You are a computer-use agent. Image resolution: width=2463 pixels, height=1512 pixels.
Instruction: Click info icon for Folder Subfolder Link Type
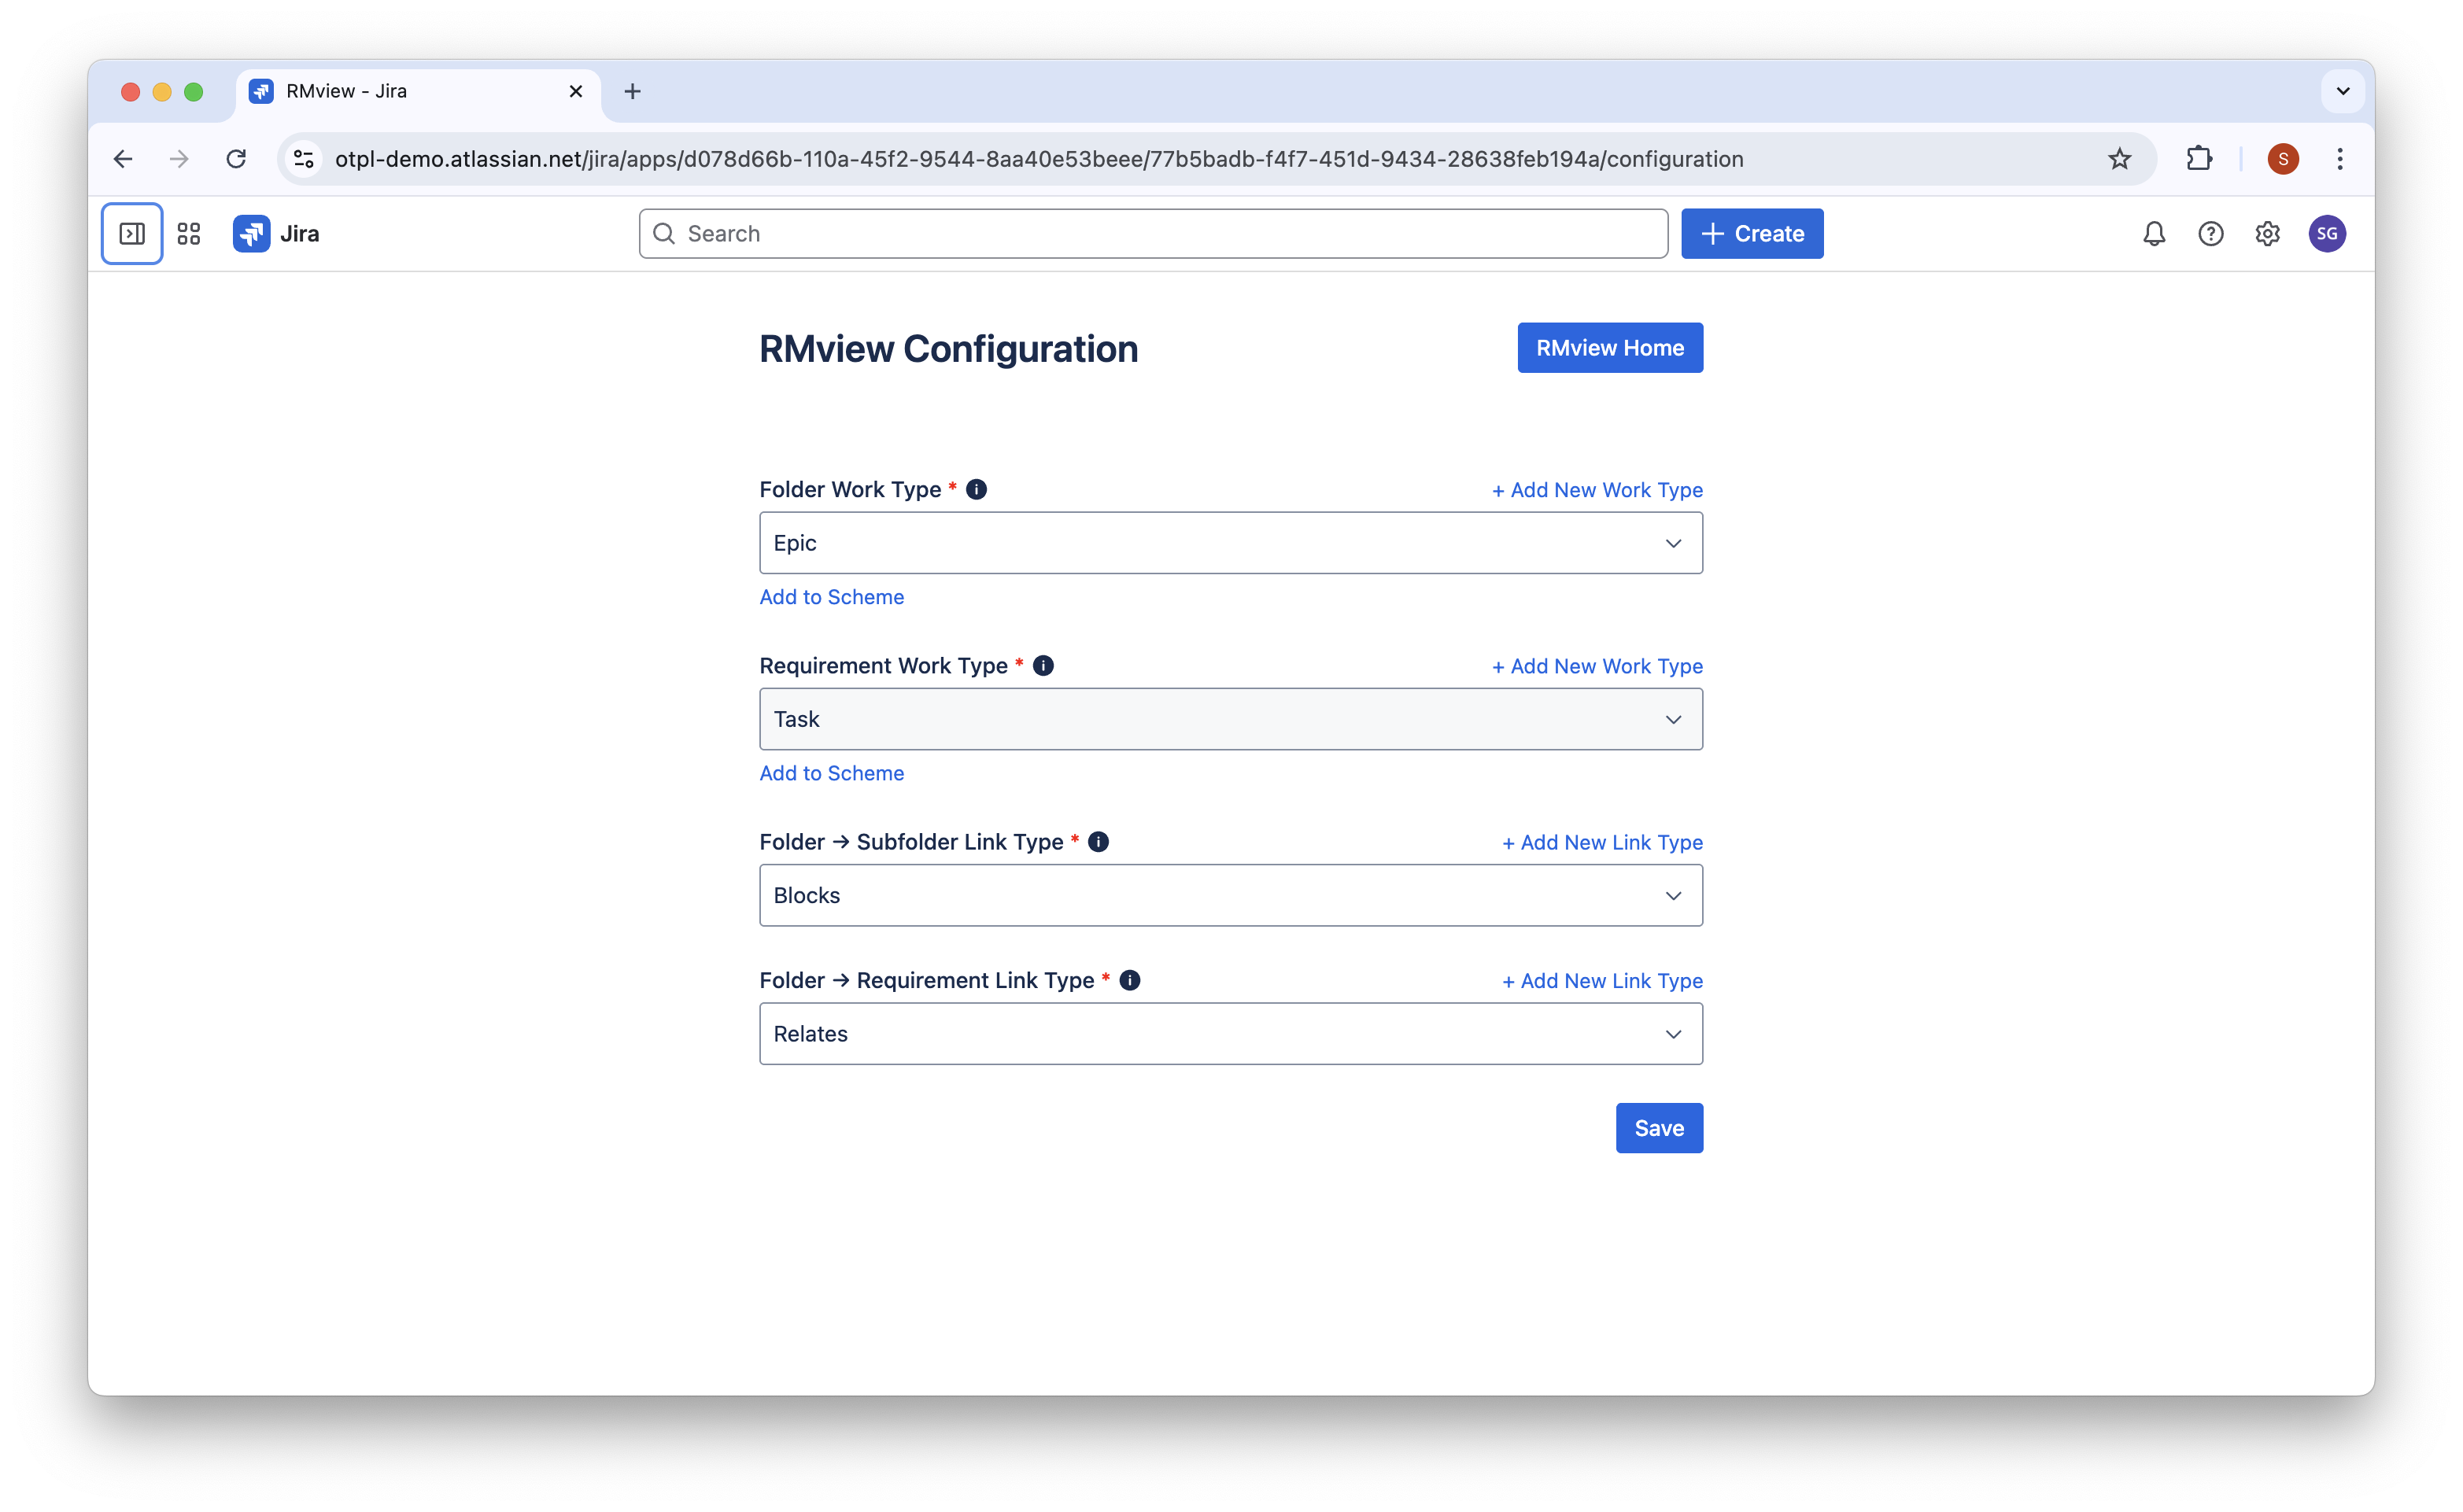(1098, 842)
